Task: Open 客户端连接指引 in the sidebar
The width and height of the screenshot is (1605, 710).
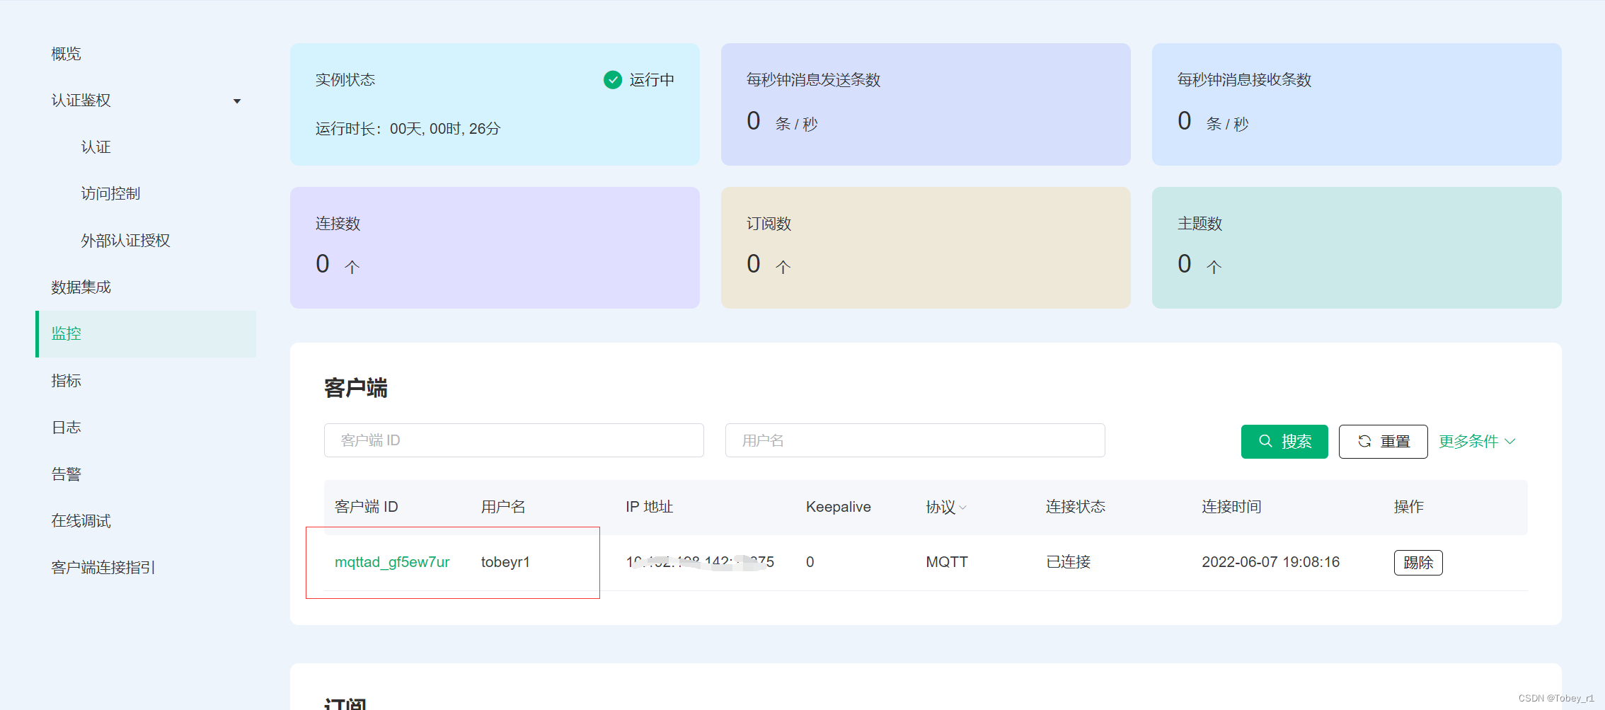Action: click(103, 568)
